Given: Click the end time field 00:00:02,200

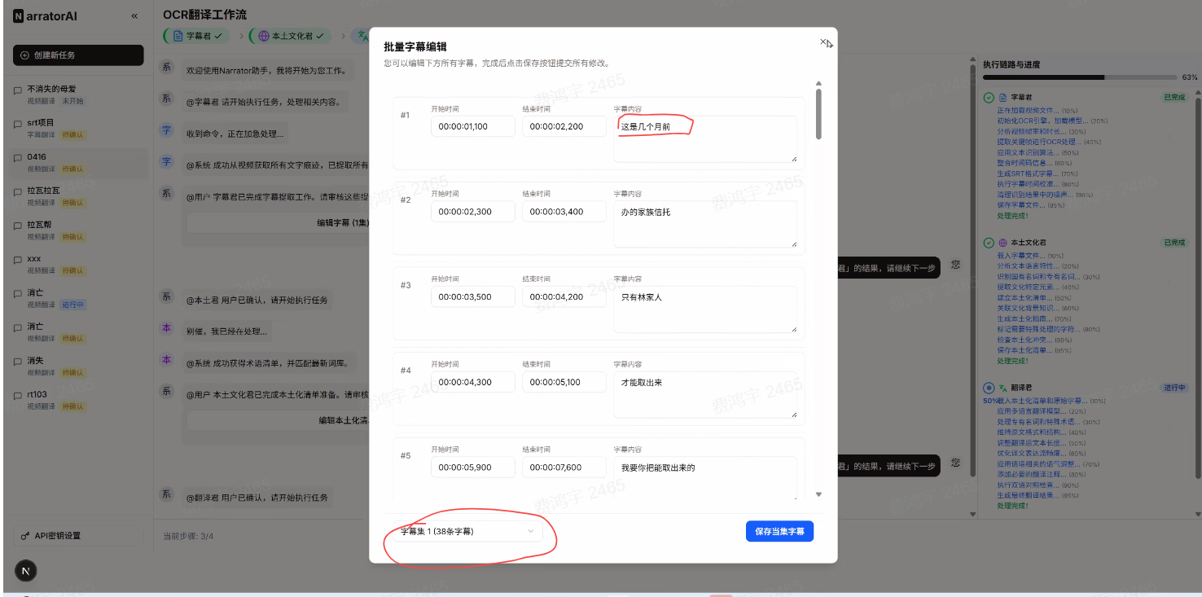Looking at the screenshot, I should [564, 126].
